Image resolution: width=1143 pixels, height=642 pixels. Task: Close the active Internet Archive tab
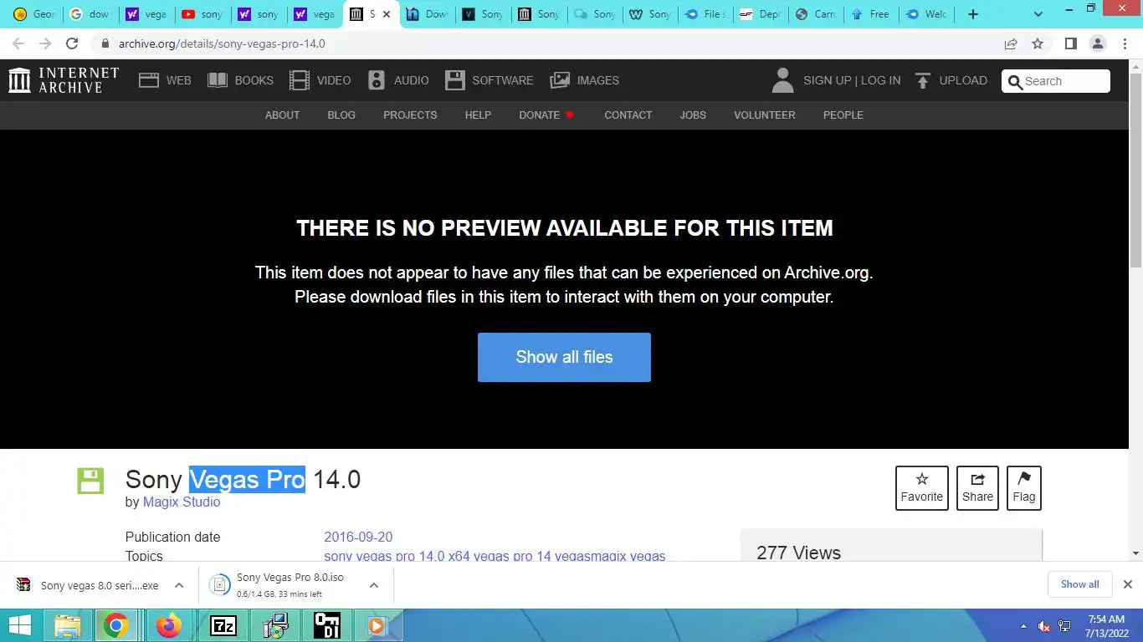pyautogui.click(x=387, y=14)
